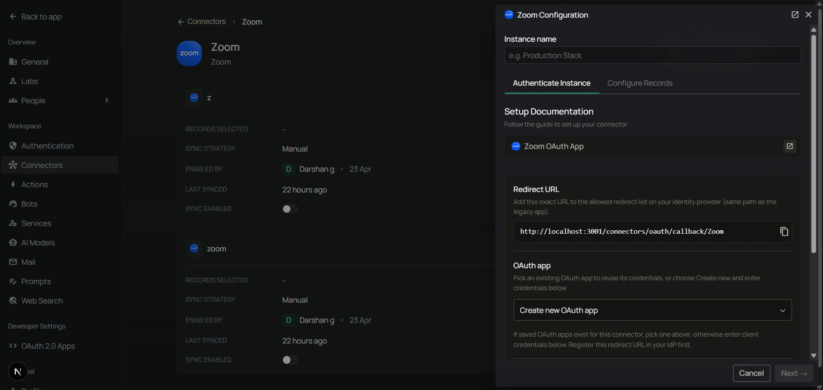
Task: Click Back to app link
Action: coord(41,16)
